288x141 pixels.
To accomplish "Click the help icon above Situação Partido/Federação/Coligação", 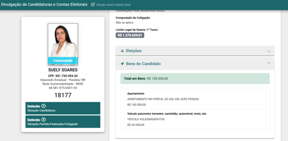I will click(x=43, y=120).
